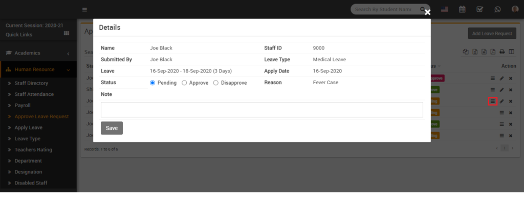The height and width of the screenshot is (209, 524).
Task: Click into the Note text field
Action: click(x=261, y=110)
